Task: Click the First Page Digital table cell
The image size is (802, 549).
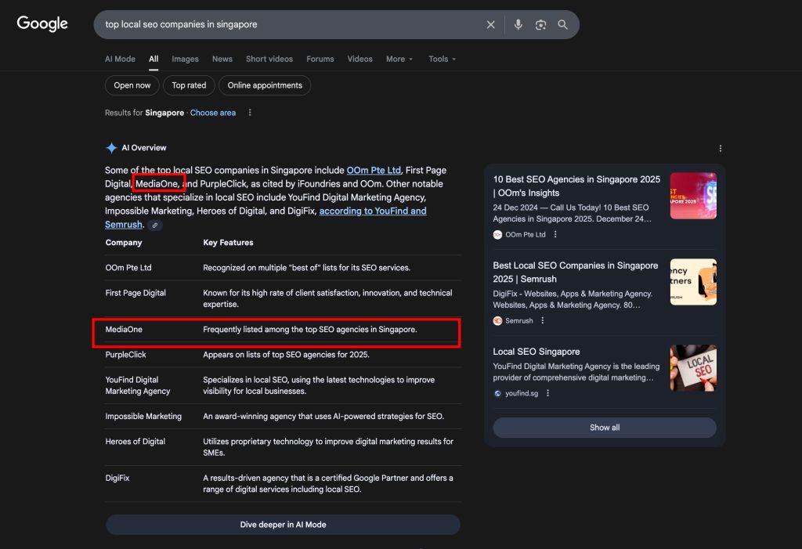Action: click(x=135, y=293)
